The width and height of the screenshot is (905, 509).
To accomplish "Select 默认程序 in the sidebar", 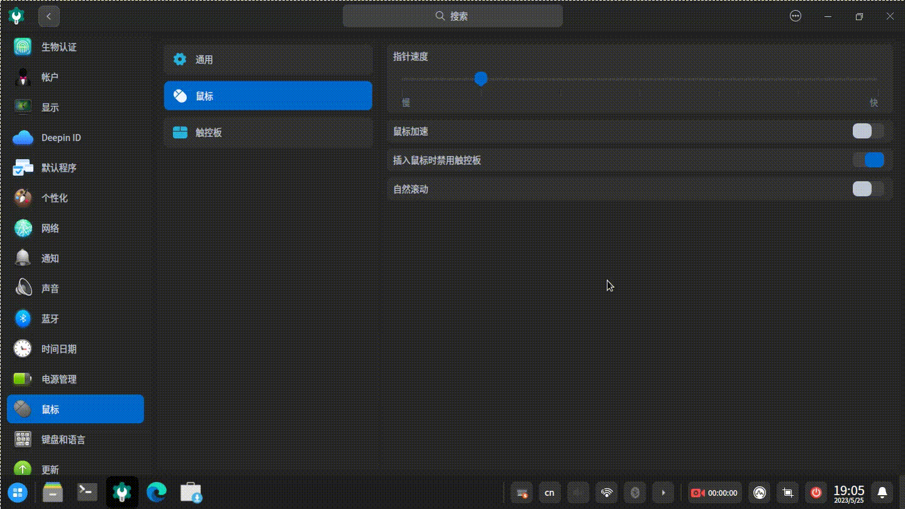I will (76, 168).
